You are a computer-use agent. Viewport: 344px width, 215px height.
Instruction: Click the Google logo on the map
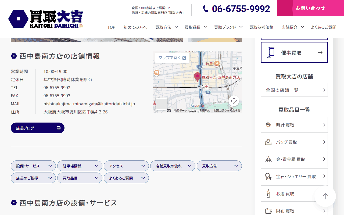coord(198,106)
